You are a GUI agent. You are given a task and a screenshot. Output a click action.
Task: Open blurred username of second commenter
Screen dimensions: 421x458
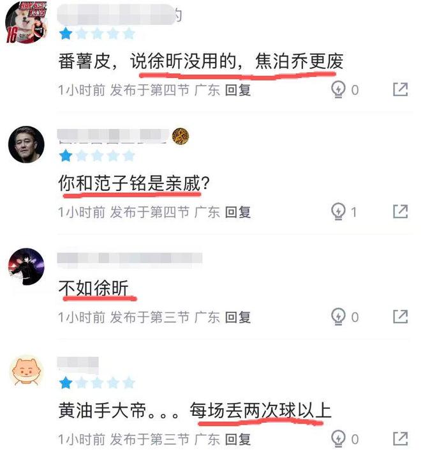point(113,136)
